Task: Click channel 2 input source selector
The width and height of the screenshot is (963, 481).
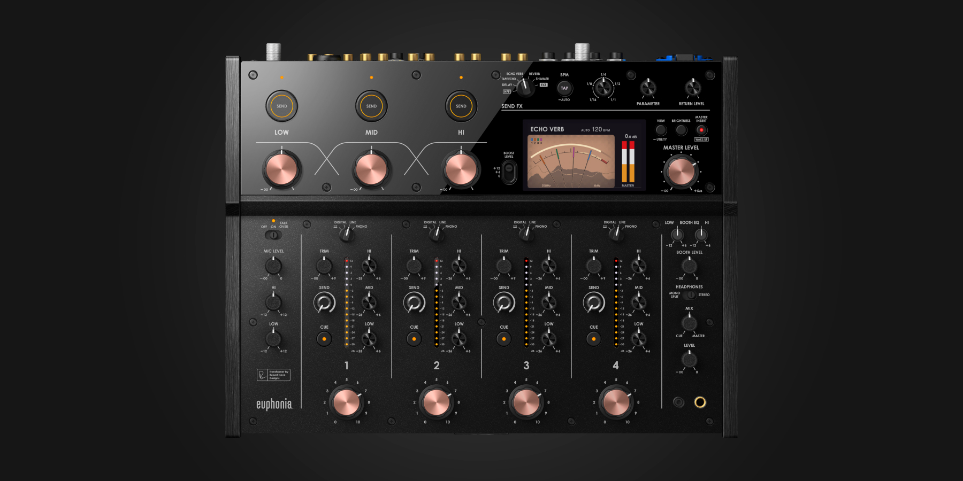Action: click(x=436, y=234)
